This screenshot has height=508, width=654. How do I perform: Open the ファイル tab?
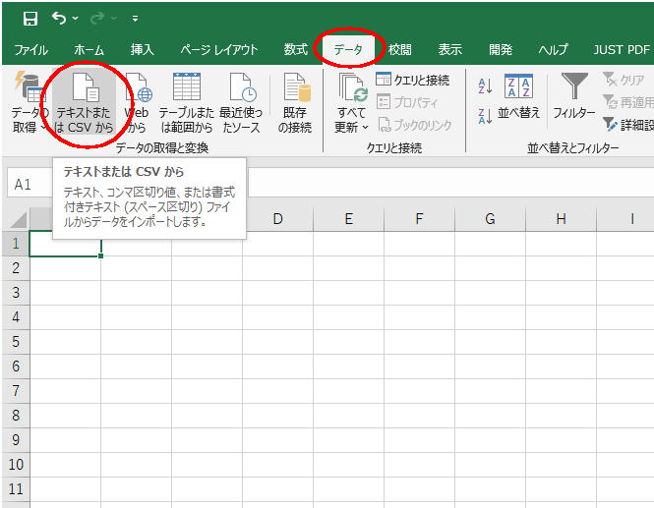(x=30, y=50)
